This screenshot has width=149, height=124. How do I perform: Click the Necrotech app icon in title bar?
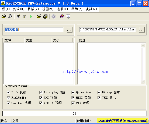[x=3, y=3]
